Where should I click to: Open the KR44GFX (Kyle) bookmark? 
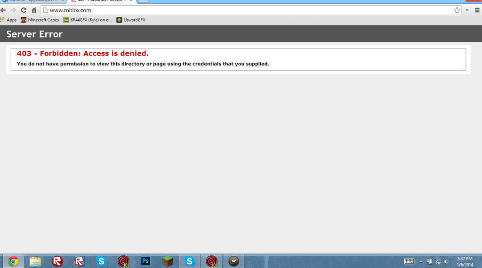[x=88, y=20]
